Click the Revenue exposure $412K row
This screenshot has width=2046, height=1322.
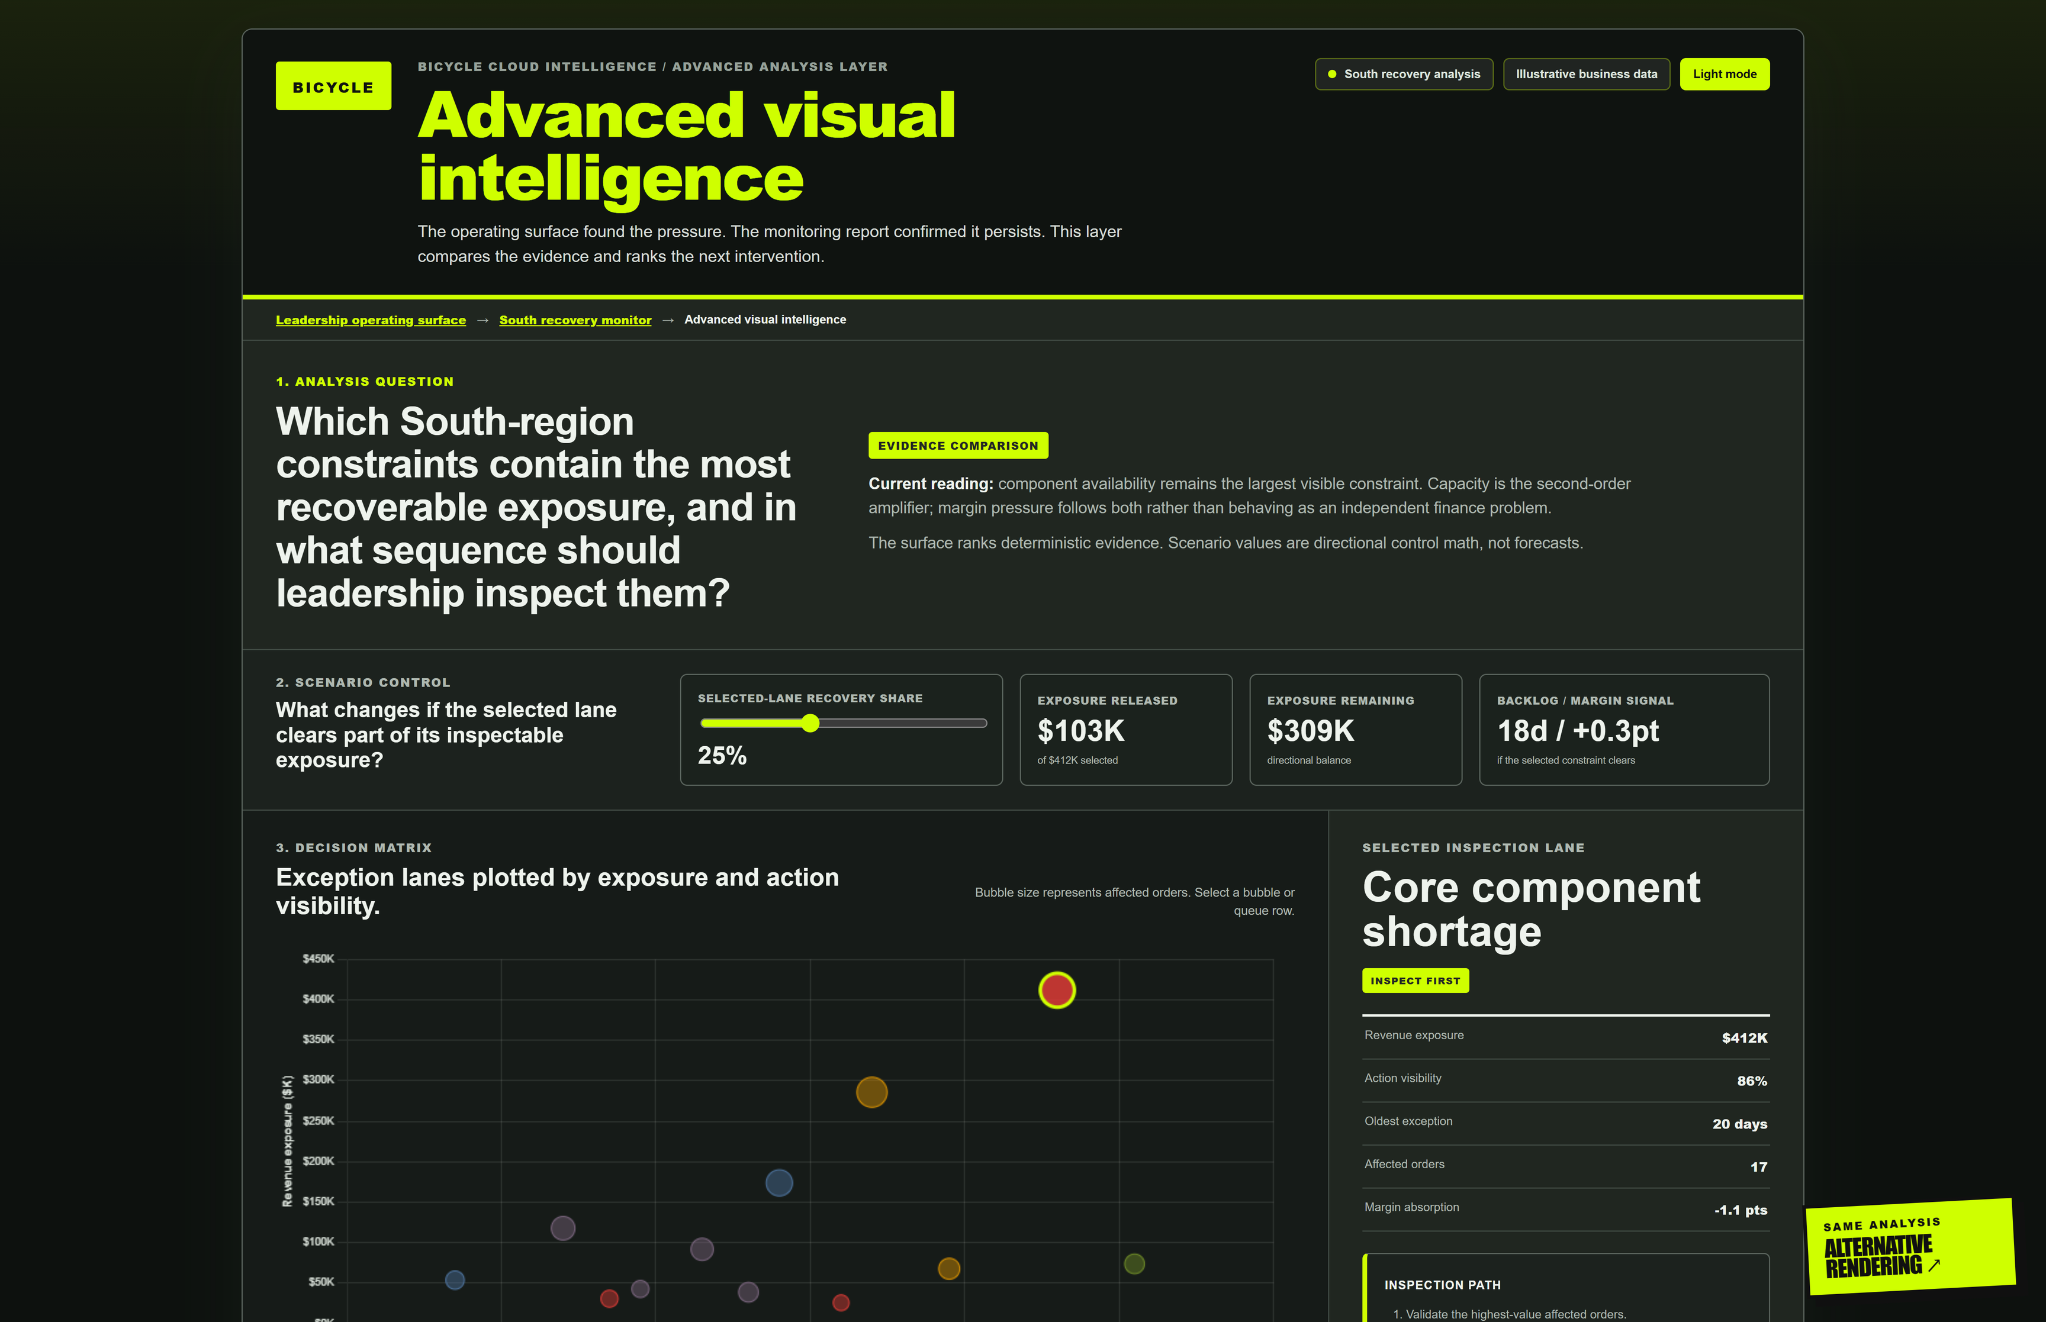pyautogui.click(x=1565, y=1037)
